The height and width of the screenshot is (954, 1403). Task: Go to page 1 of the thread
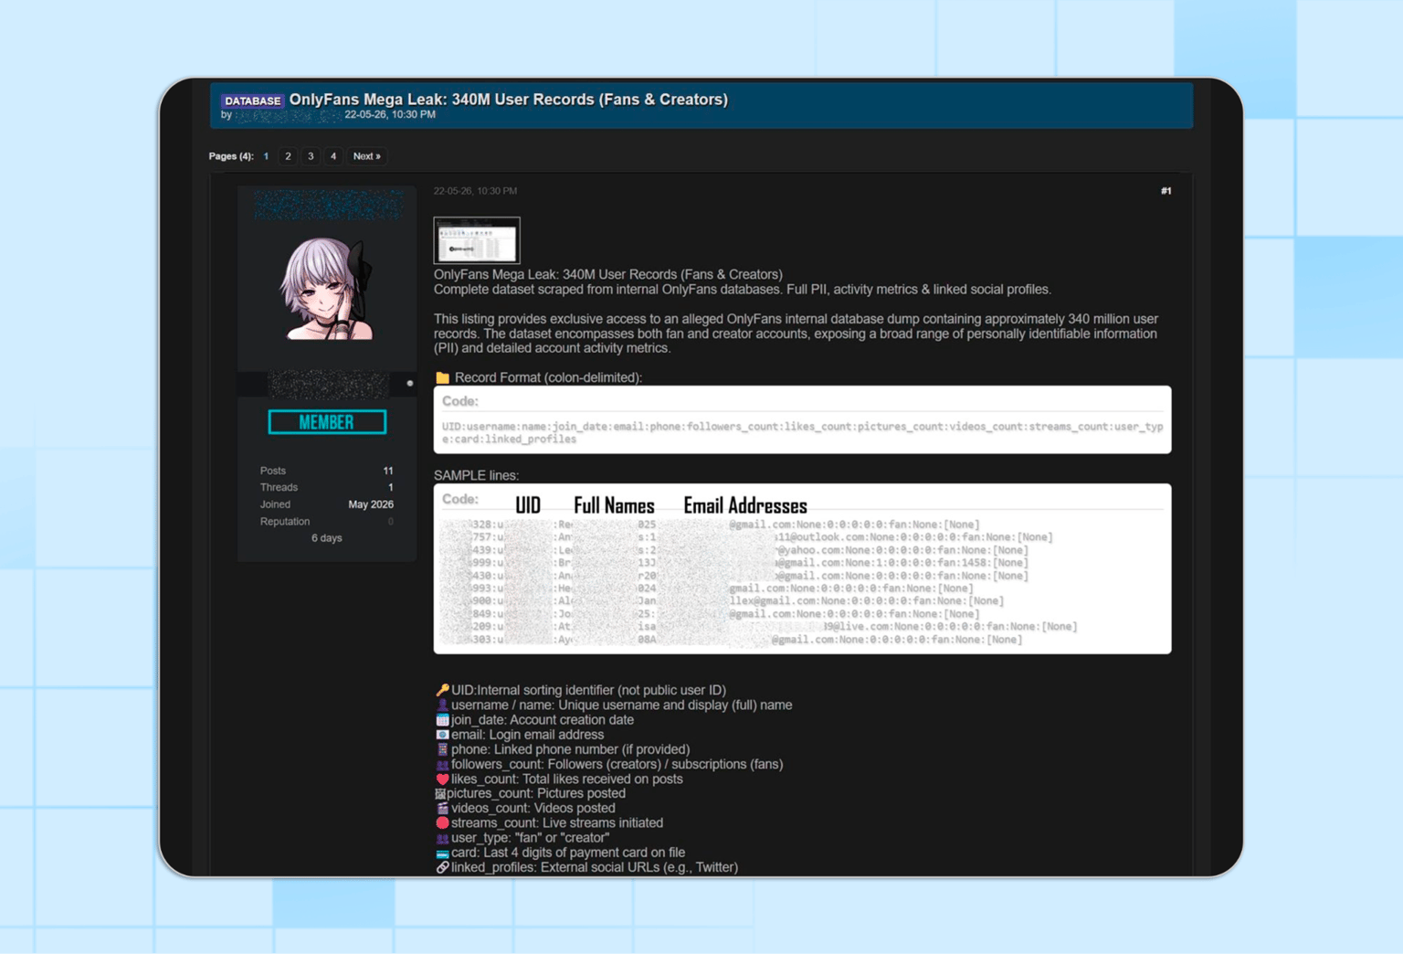pyautogui.click(x=266, y=156)
